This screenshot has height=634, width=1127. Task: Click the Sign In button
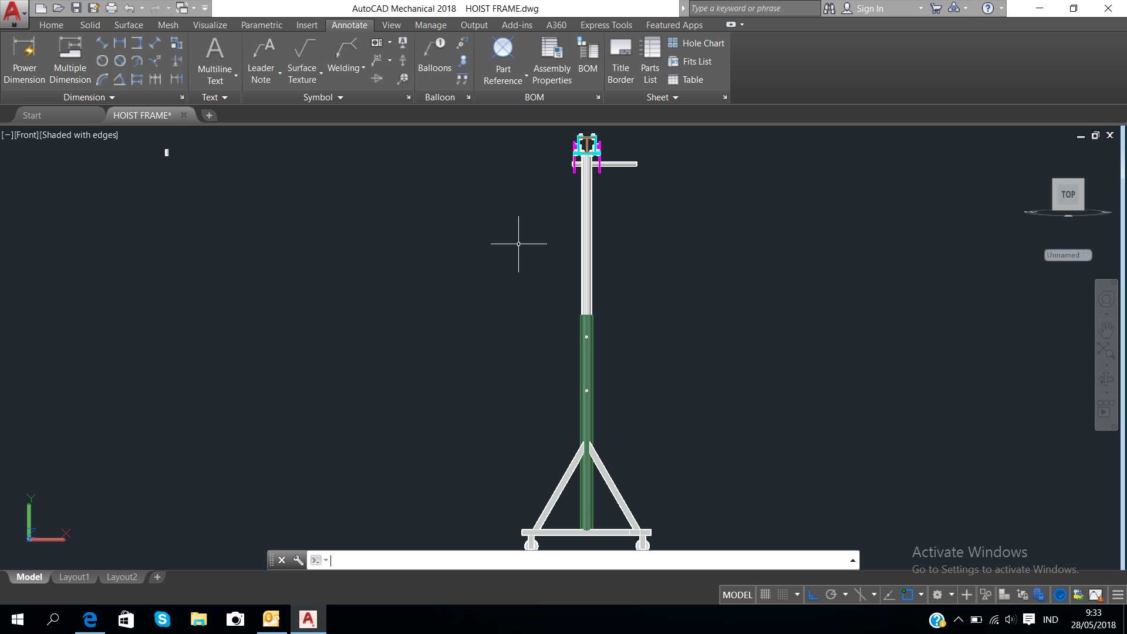coord(869,8)
